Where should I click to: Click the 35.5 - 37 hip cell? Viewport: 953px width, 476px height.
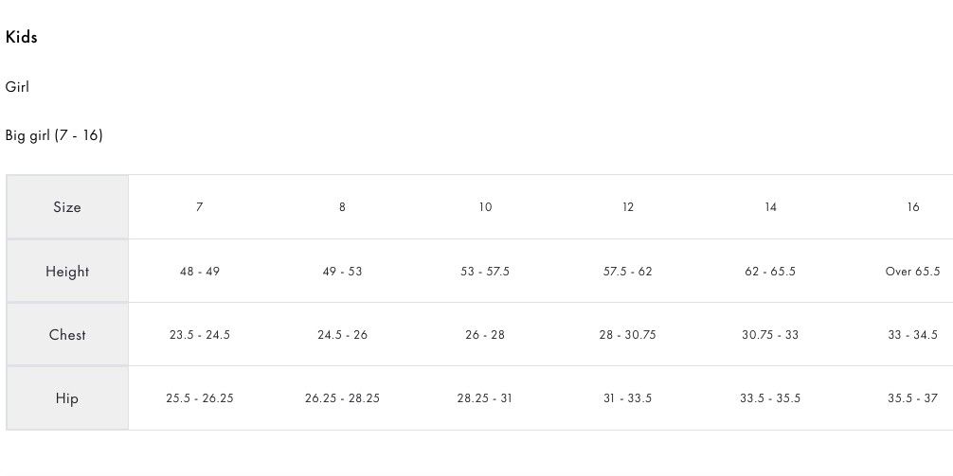[x=913, y=398]
